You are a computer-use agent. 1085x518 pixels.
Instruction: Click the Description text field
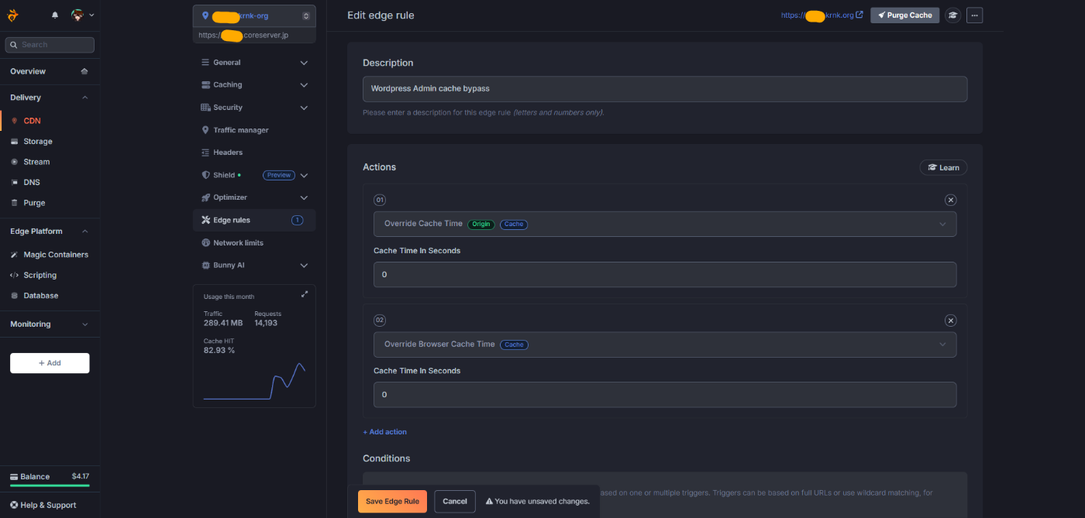click(x=665, y=89)
